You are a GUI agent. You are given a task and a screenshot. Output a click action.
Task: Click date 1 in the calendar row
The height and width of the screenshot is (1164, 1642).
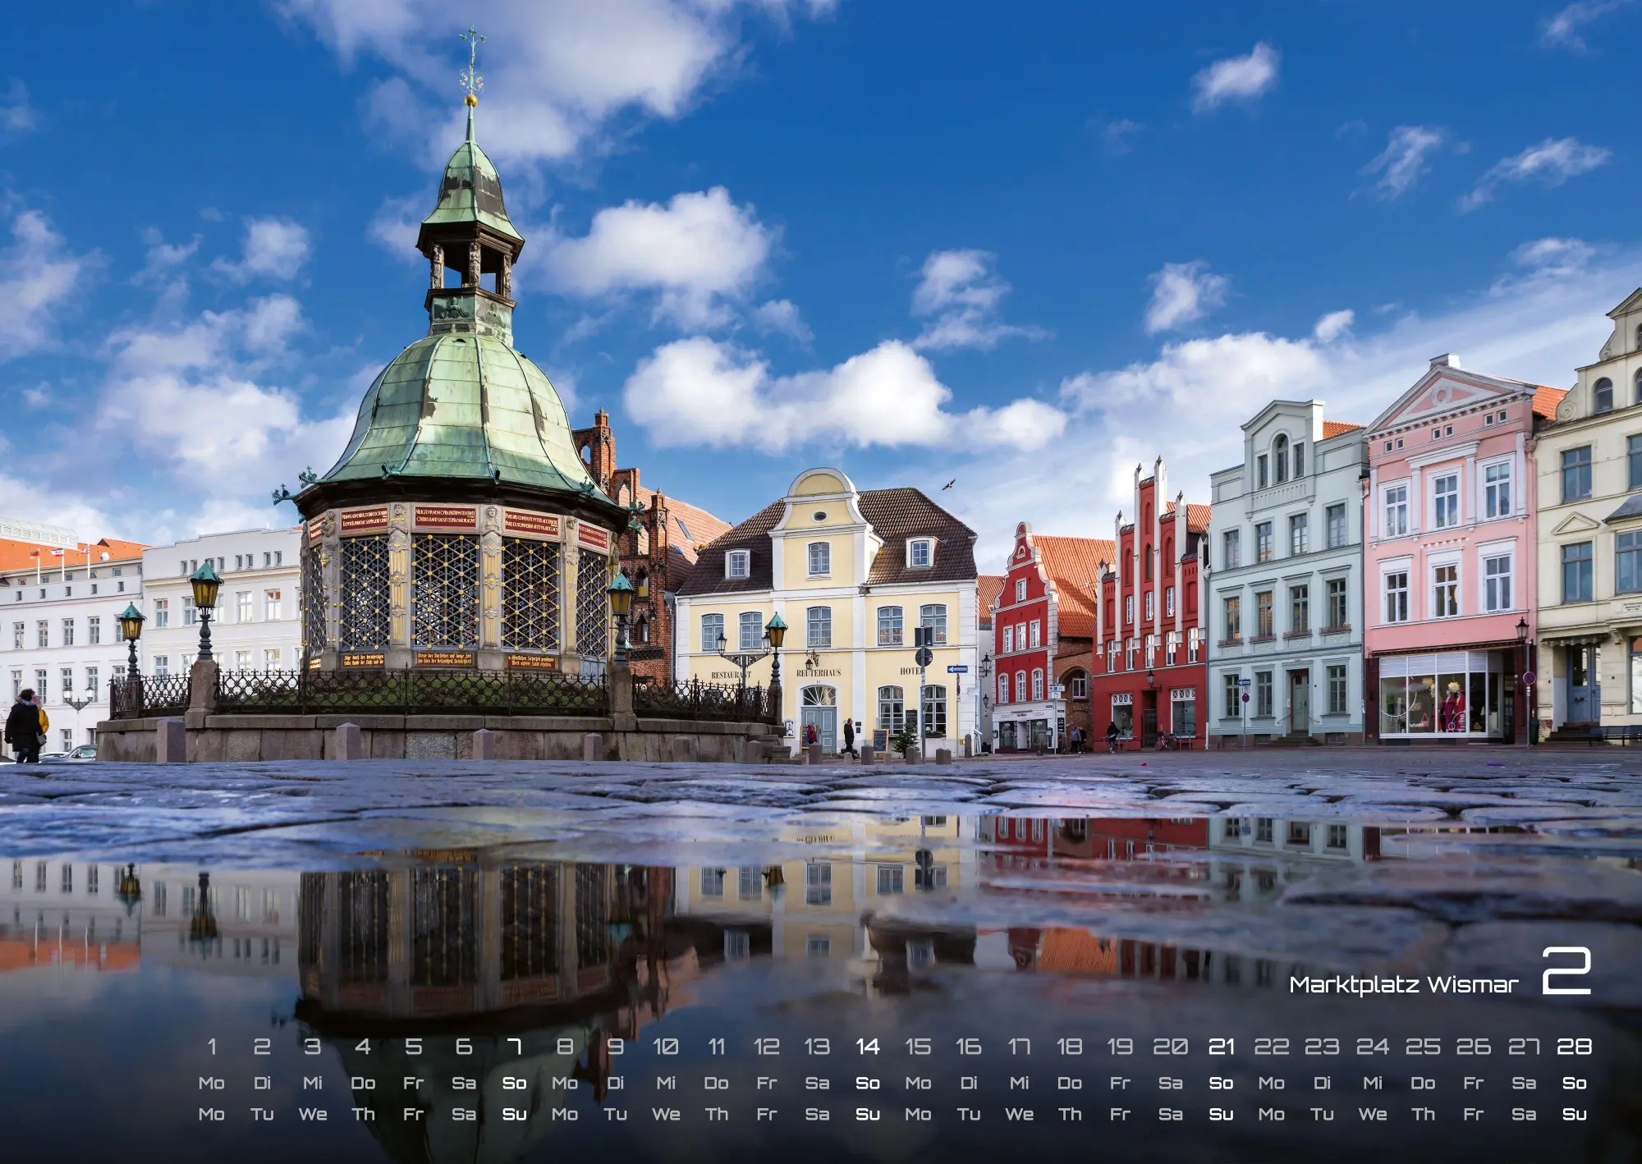212,1047
